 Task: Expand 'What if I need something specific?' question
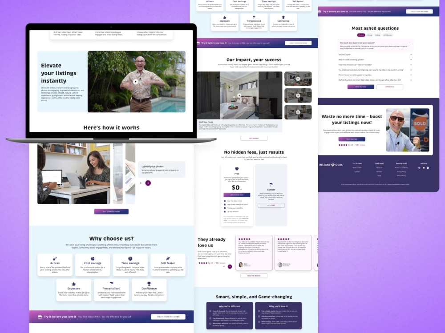coord(411,60)
